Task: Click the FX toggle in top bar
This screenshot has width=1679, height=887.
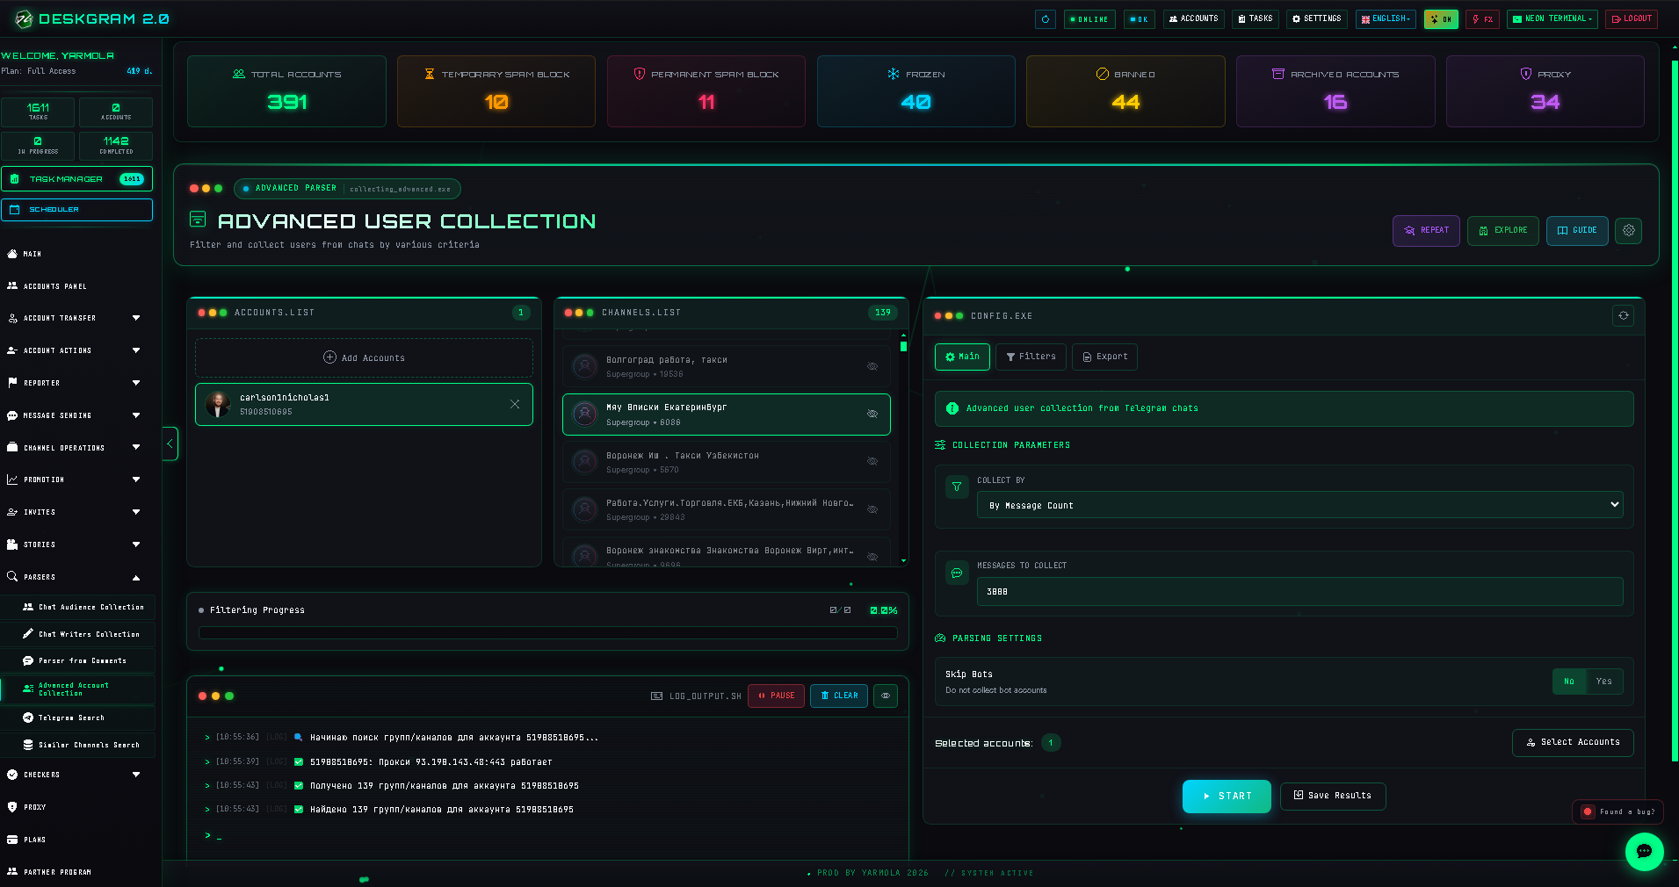Action: (x=1482, y=19)
